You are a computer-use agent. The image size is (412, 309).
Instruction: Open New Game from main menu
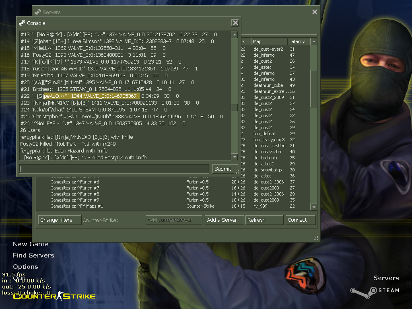pos(31,244)
